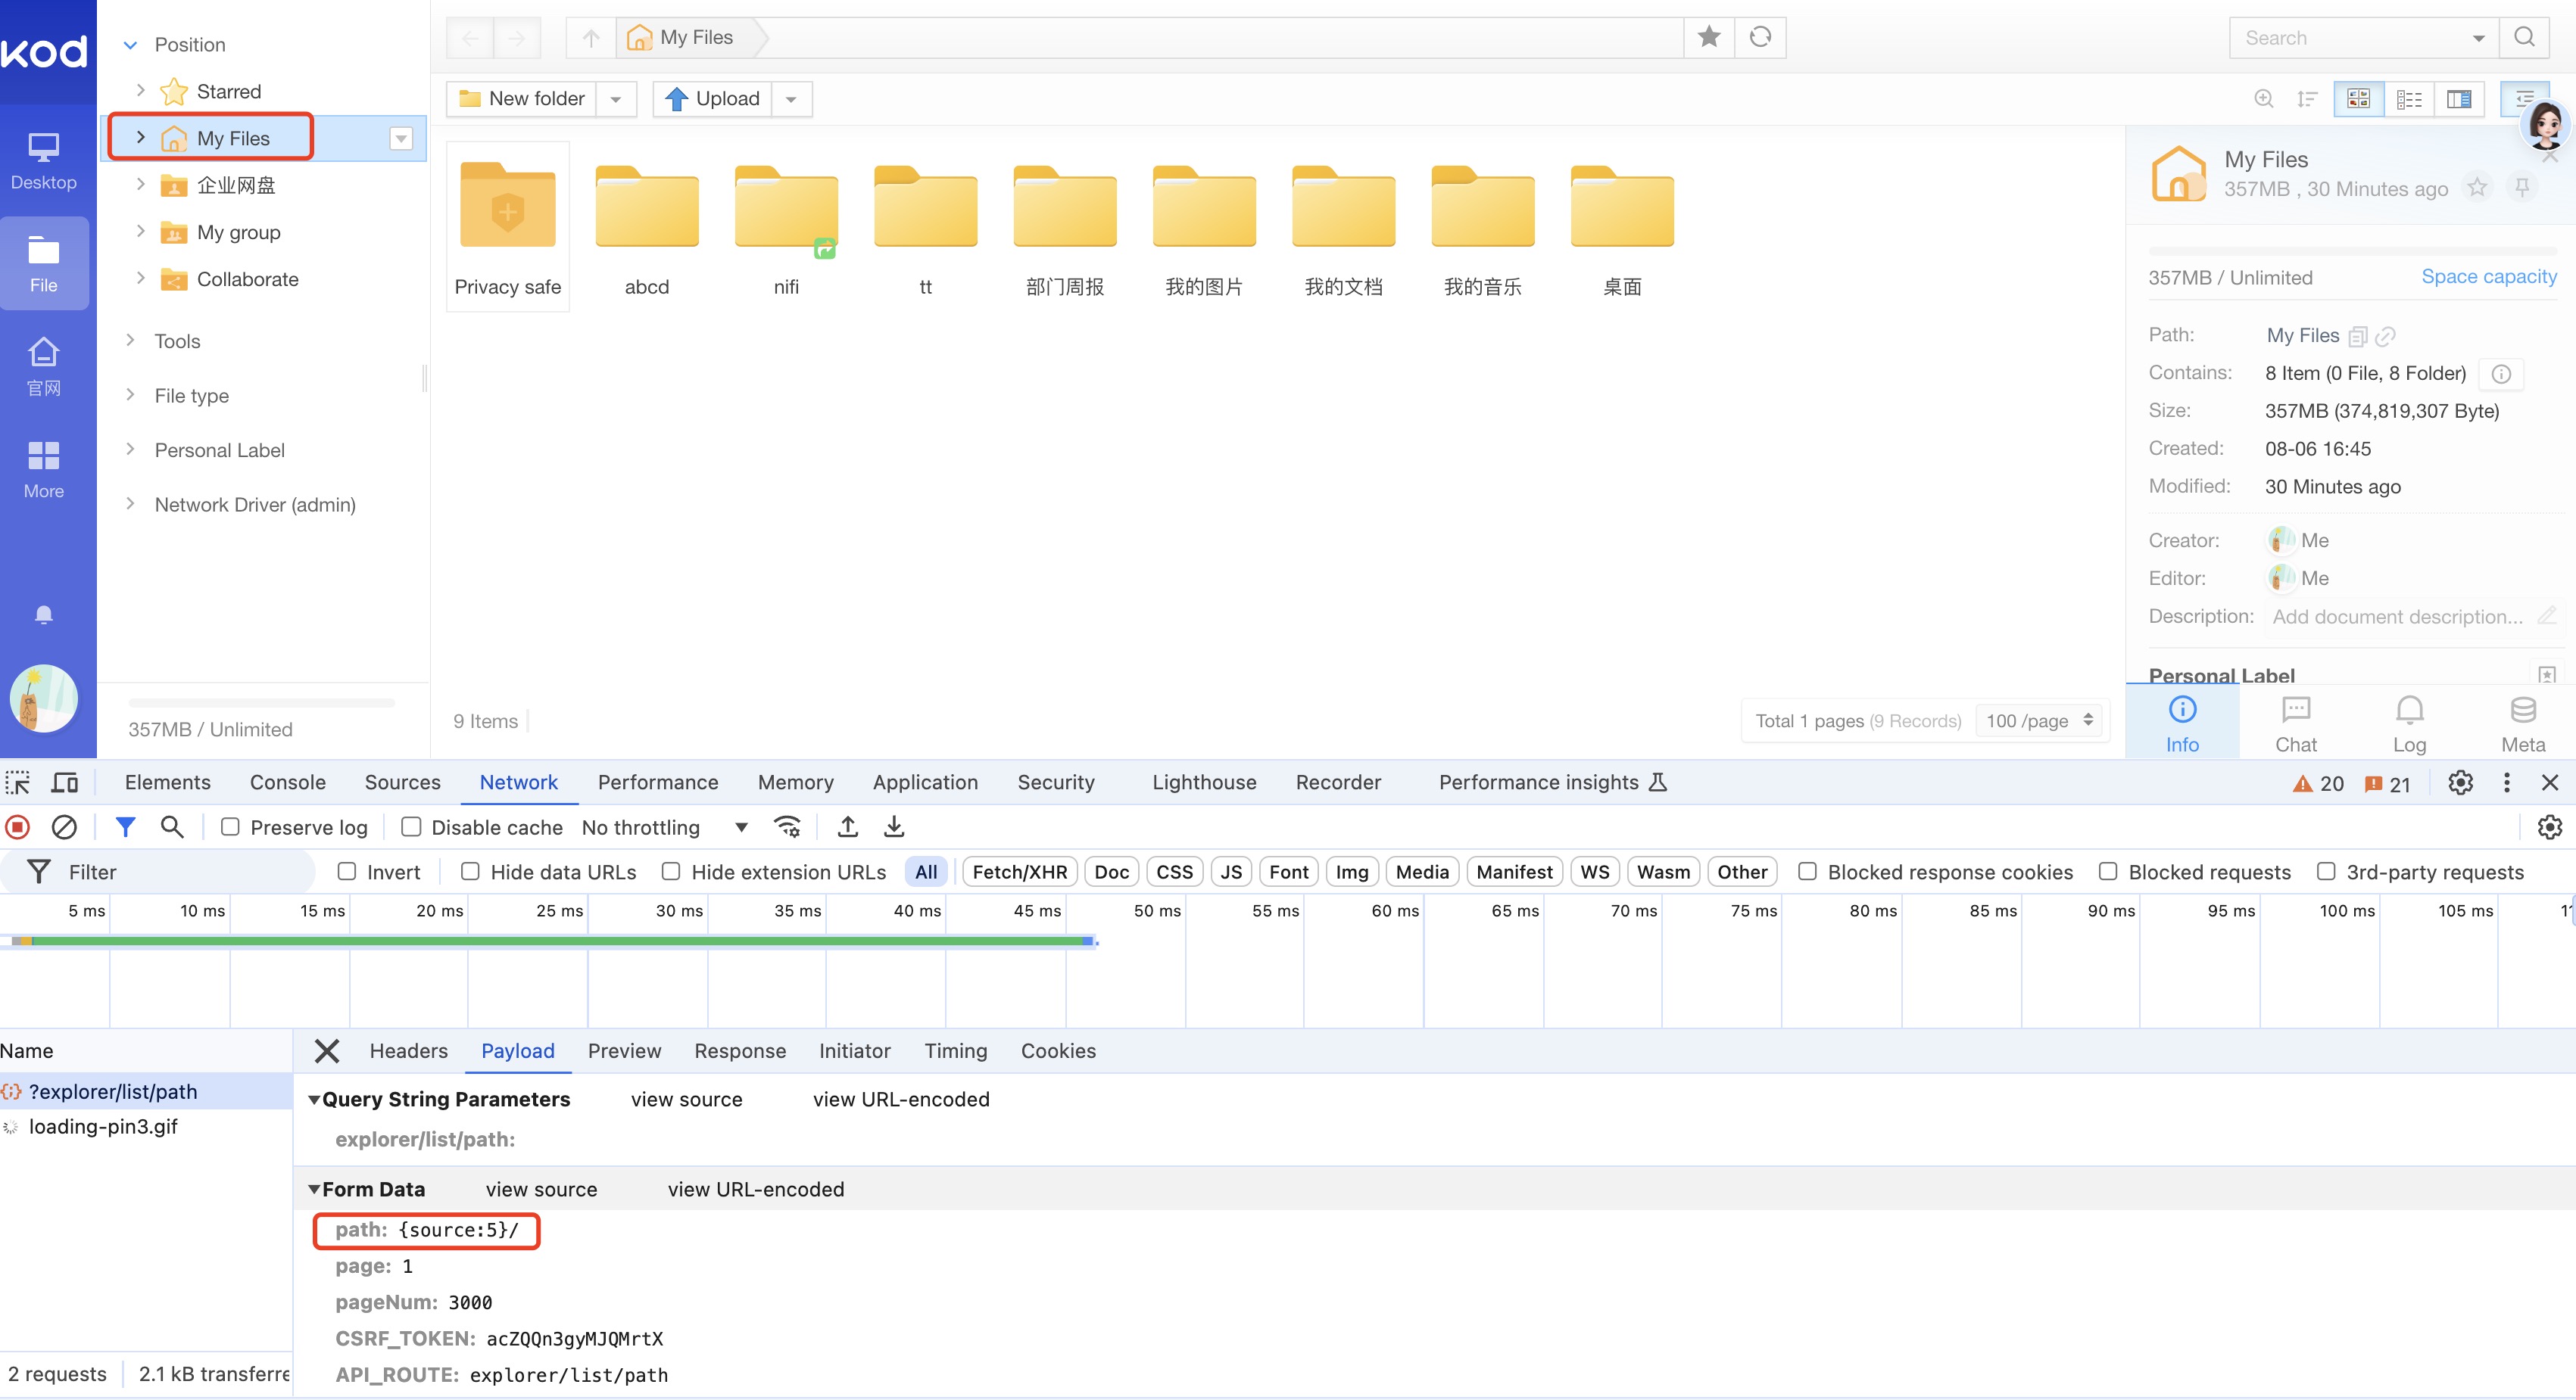Switch to the Console tab in DevTools
The height and width of the screenshot is (1400, 2576).
point(287,782)
